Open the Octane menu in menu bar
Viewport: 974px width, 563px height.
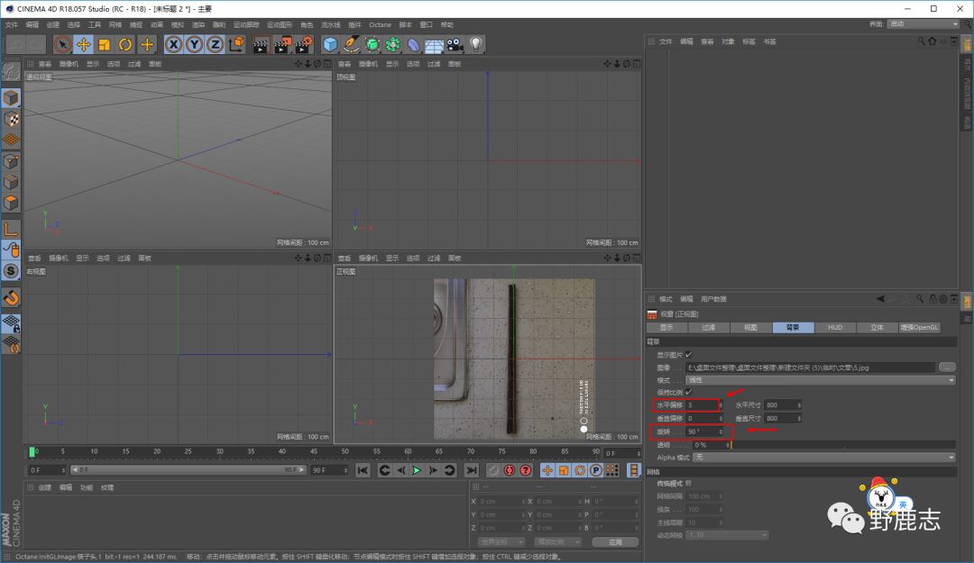point(380,24)
